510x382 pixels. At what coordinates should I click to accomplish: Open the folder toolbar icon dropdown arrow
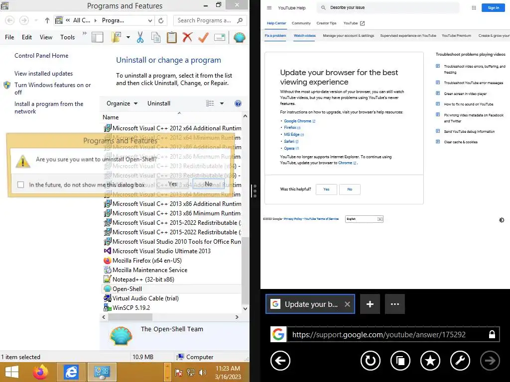[128, 37]
